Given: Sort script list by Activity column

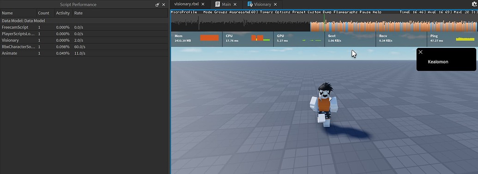Looking at the screenshot, I should click(63, 13).
